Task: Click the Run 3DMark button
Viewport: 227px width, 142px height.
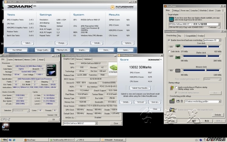Action: [x=17, y=50]
